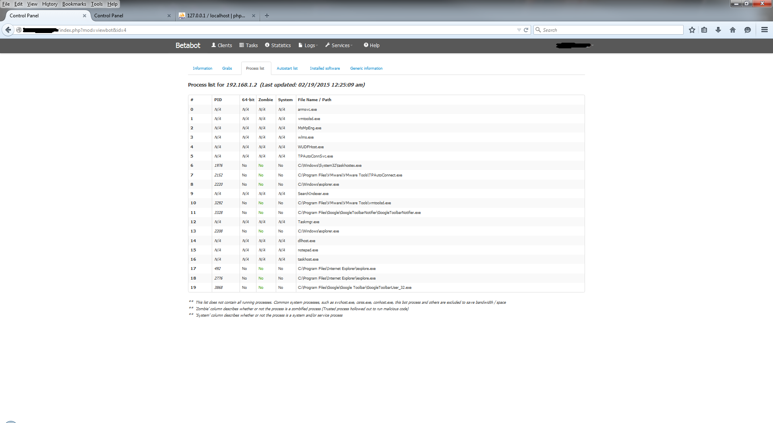Open the Grabs tab

pos(227,68)
